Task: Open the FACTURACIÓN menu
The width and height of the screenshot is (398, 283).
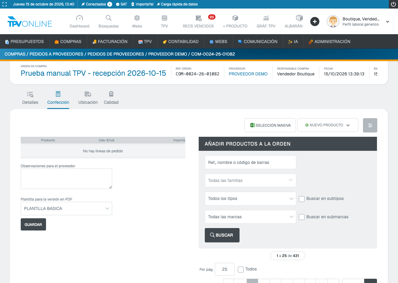Action: click(110, 42)
